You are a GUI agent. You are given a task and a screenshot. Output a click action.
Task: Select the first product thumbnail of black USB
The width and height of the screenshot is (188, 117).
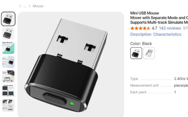(8, 19)
